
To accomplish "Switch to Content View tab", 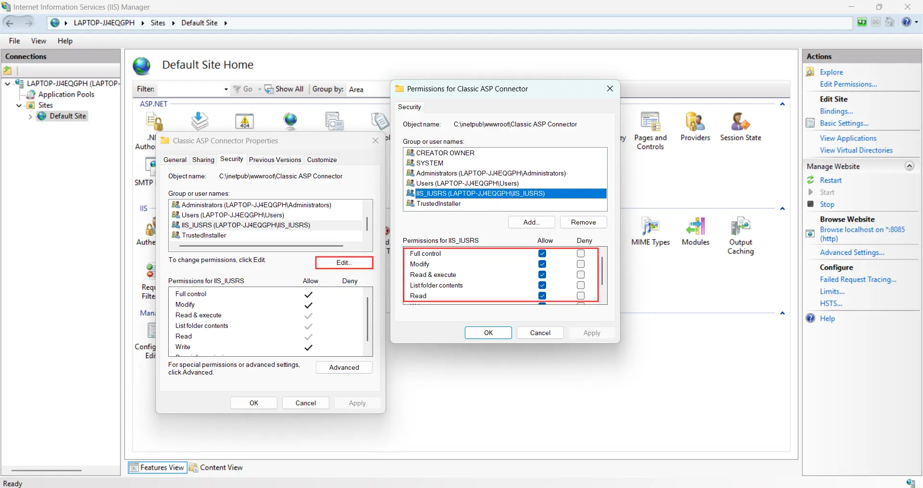I will tap(216, 467).
